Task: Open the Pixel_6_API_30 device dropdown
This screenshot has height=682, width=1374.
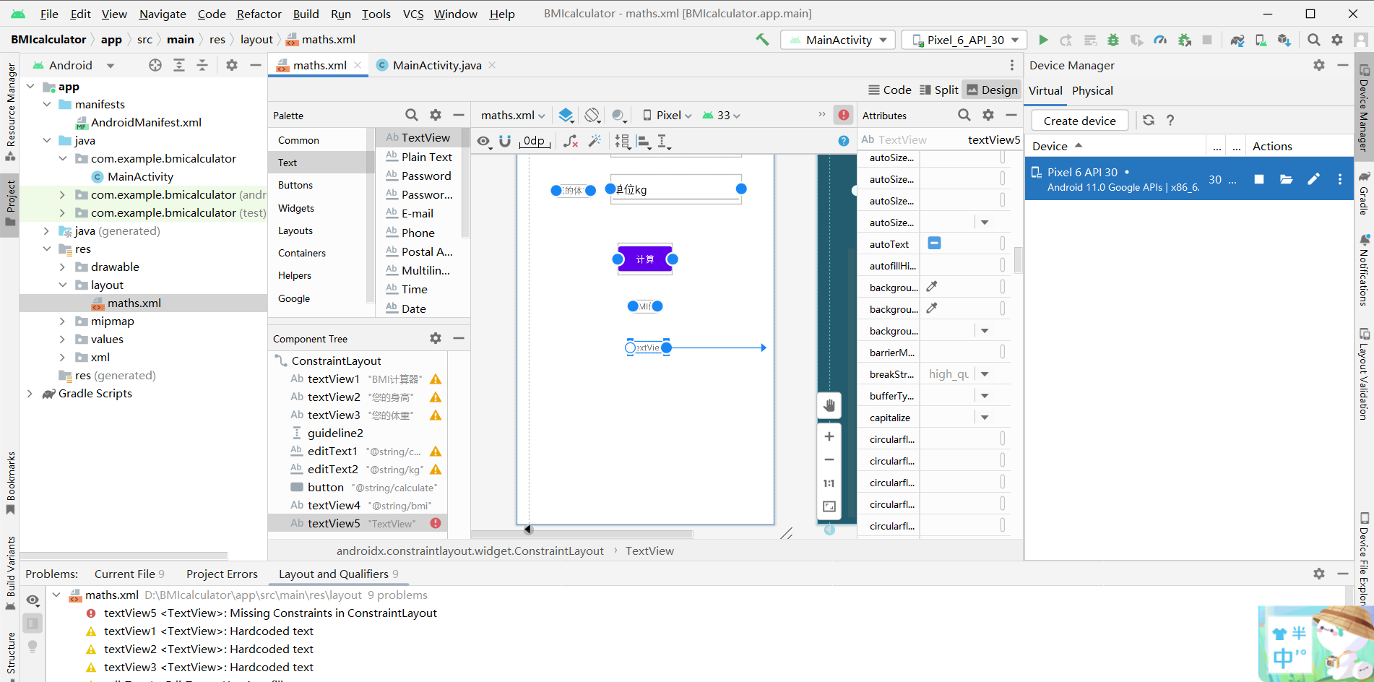Action: [x=965, y=40]
